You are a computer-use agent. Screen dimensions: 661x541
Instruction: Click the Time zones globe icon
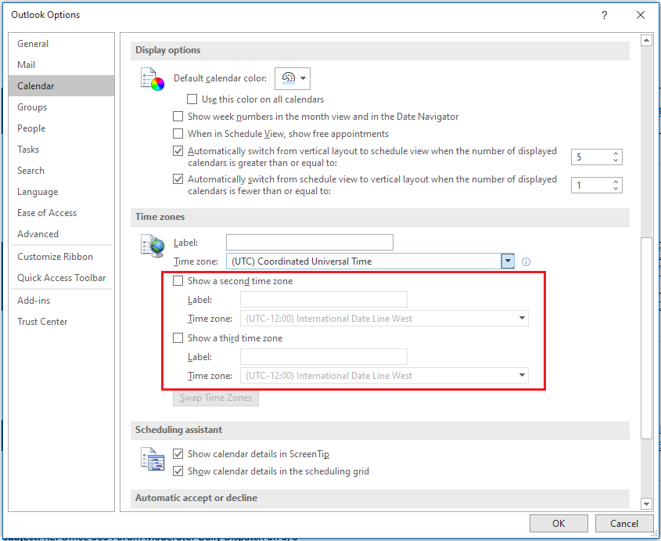pos(153,246)
